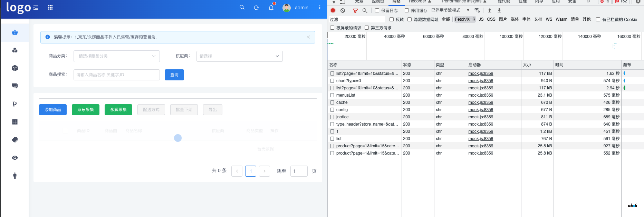Click page number 1 button
Image resolution: width=644 pixels, height=217 pixels.
pyautogui.click(x=251, y=171)
